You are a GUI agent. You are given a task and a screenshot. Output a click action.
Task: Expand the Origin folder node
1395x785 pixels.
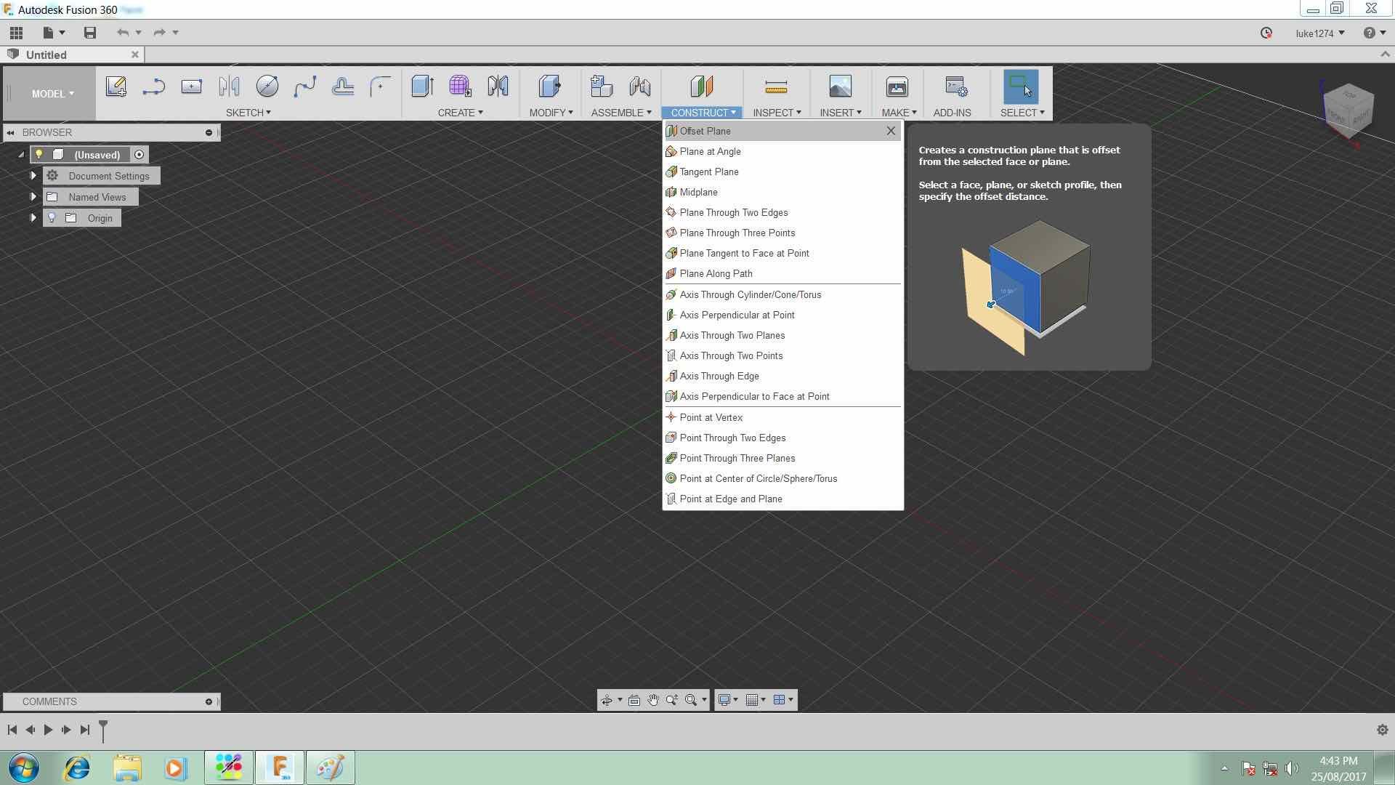click(33, 217)
